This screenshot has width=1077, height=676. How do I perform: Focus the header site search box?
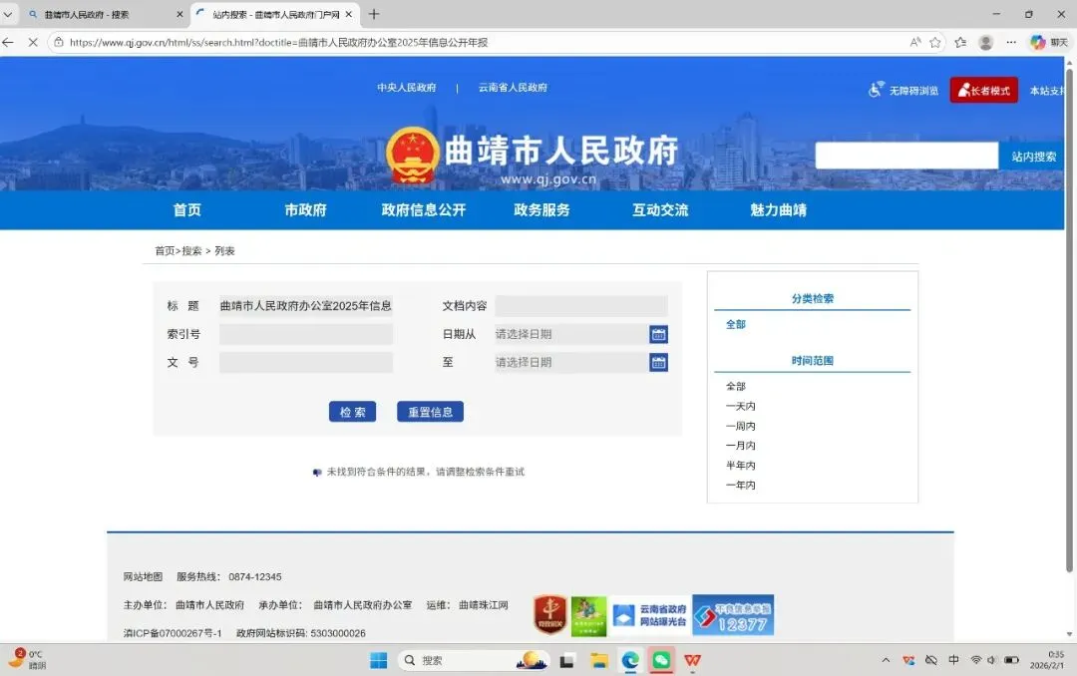(906, 156)
